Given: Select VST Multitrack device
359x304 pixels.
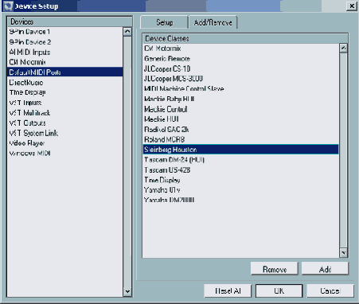Looking at the screenshot, I should coord(65,113).
